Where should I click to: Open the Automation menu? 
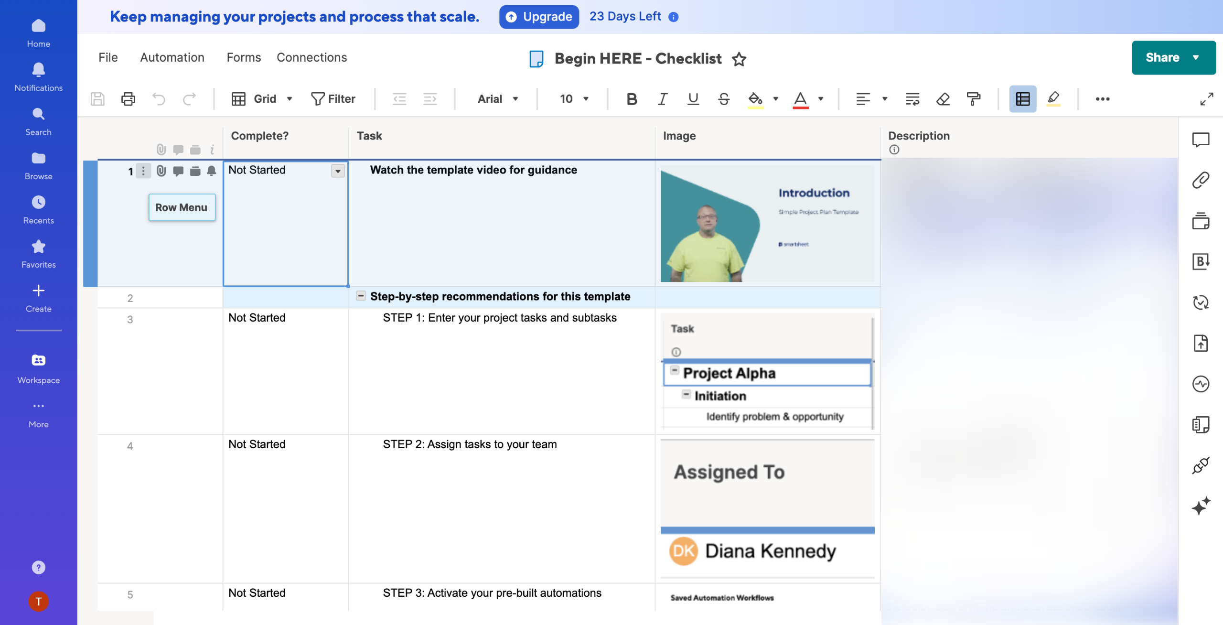[x=172, y=57]
